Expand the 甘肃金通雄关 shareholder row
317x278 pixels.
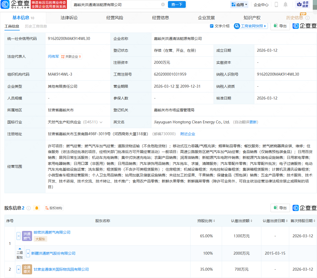coord(18,269)
